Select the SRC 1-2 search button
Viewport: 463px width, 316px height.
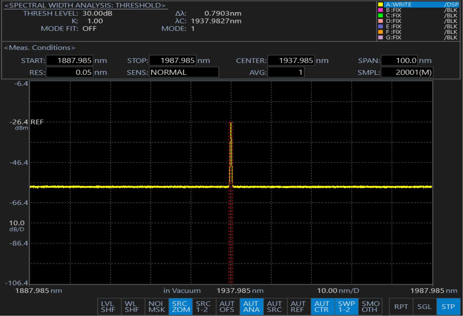pos(203,307)
